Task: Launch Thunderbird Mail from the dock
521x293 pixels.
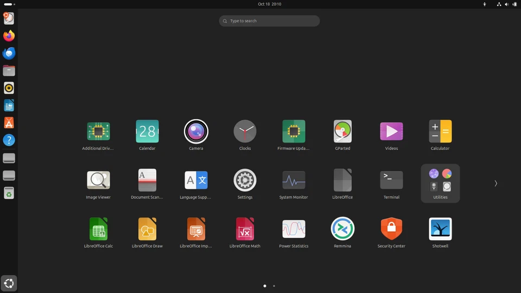Action: [9, 53]
